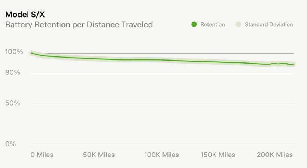Click the 100K Miles x-axis label
The image size is (307, 168).
[161, 155]
